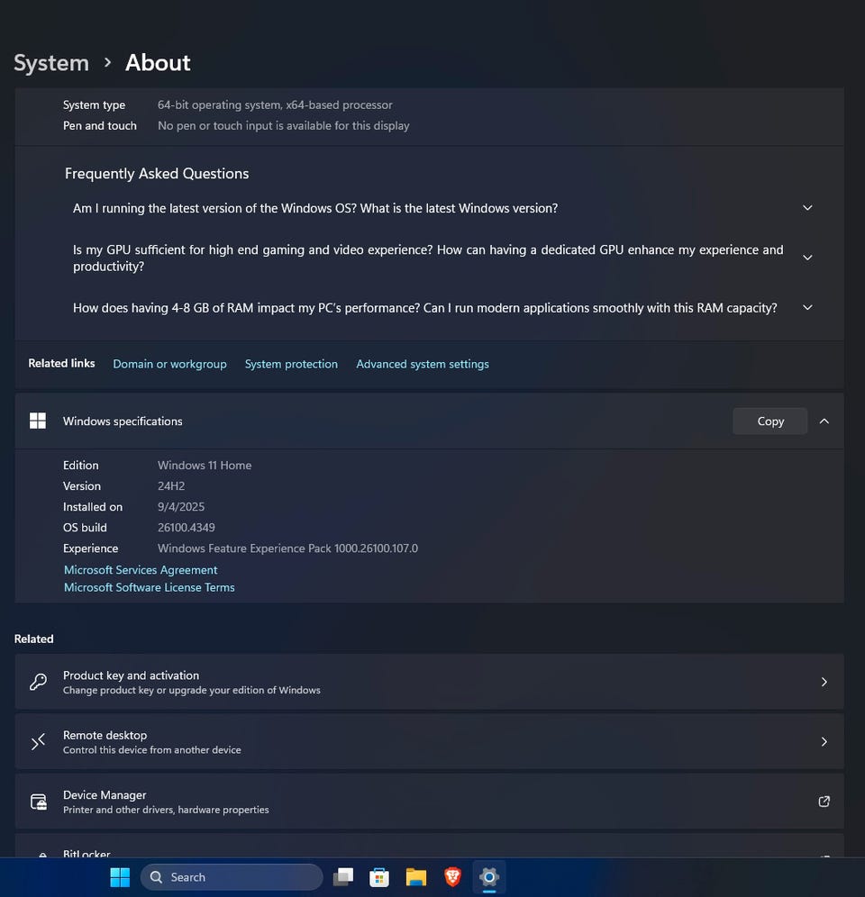Viewport: 865px width, 897px height.
Task: Open System protection link
Action: tap(291, 364)
